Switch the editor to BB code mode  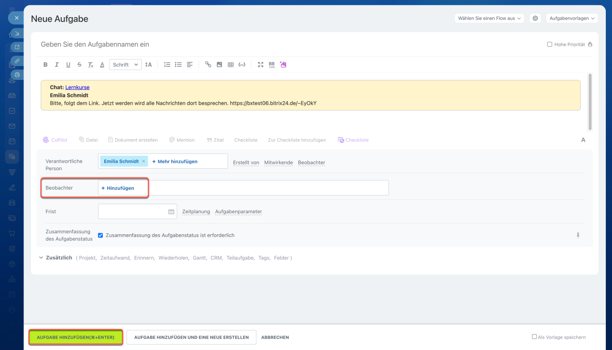pyautogui.click(x=272, y=65)
